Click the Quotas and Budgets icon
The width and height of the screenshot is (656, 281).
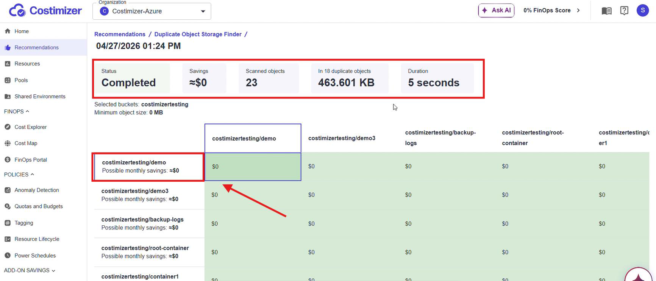[x=8, y=206]
